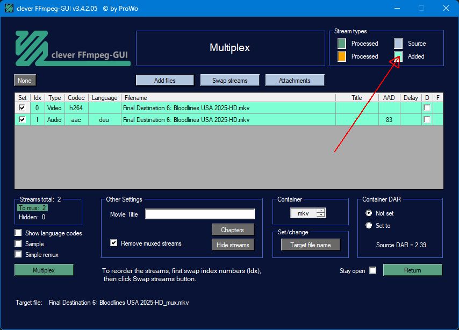
Task: Click the AAD column header
Action: click(389, 97)
